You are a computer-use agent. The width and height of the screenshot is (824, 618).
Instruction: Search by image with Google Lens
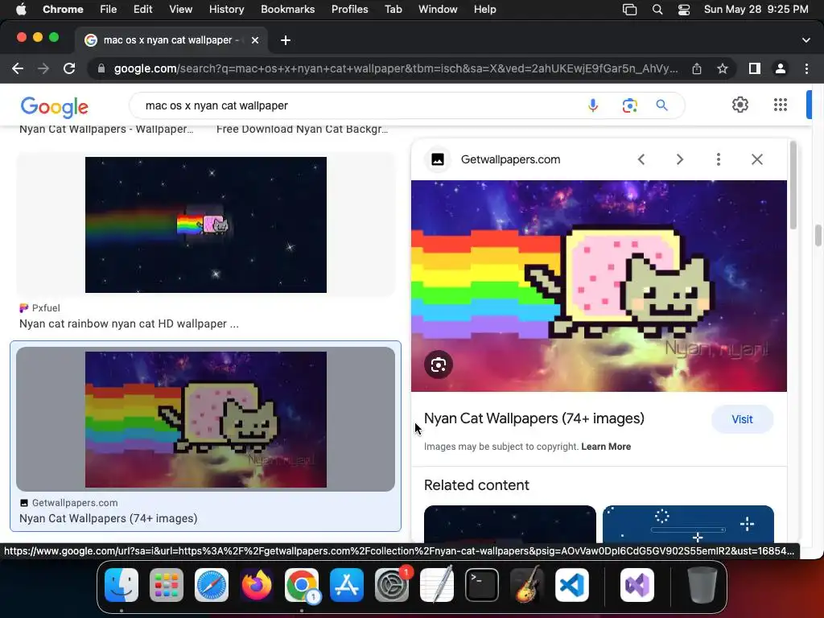[629, 105]
